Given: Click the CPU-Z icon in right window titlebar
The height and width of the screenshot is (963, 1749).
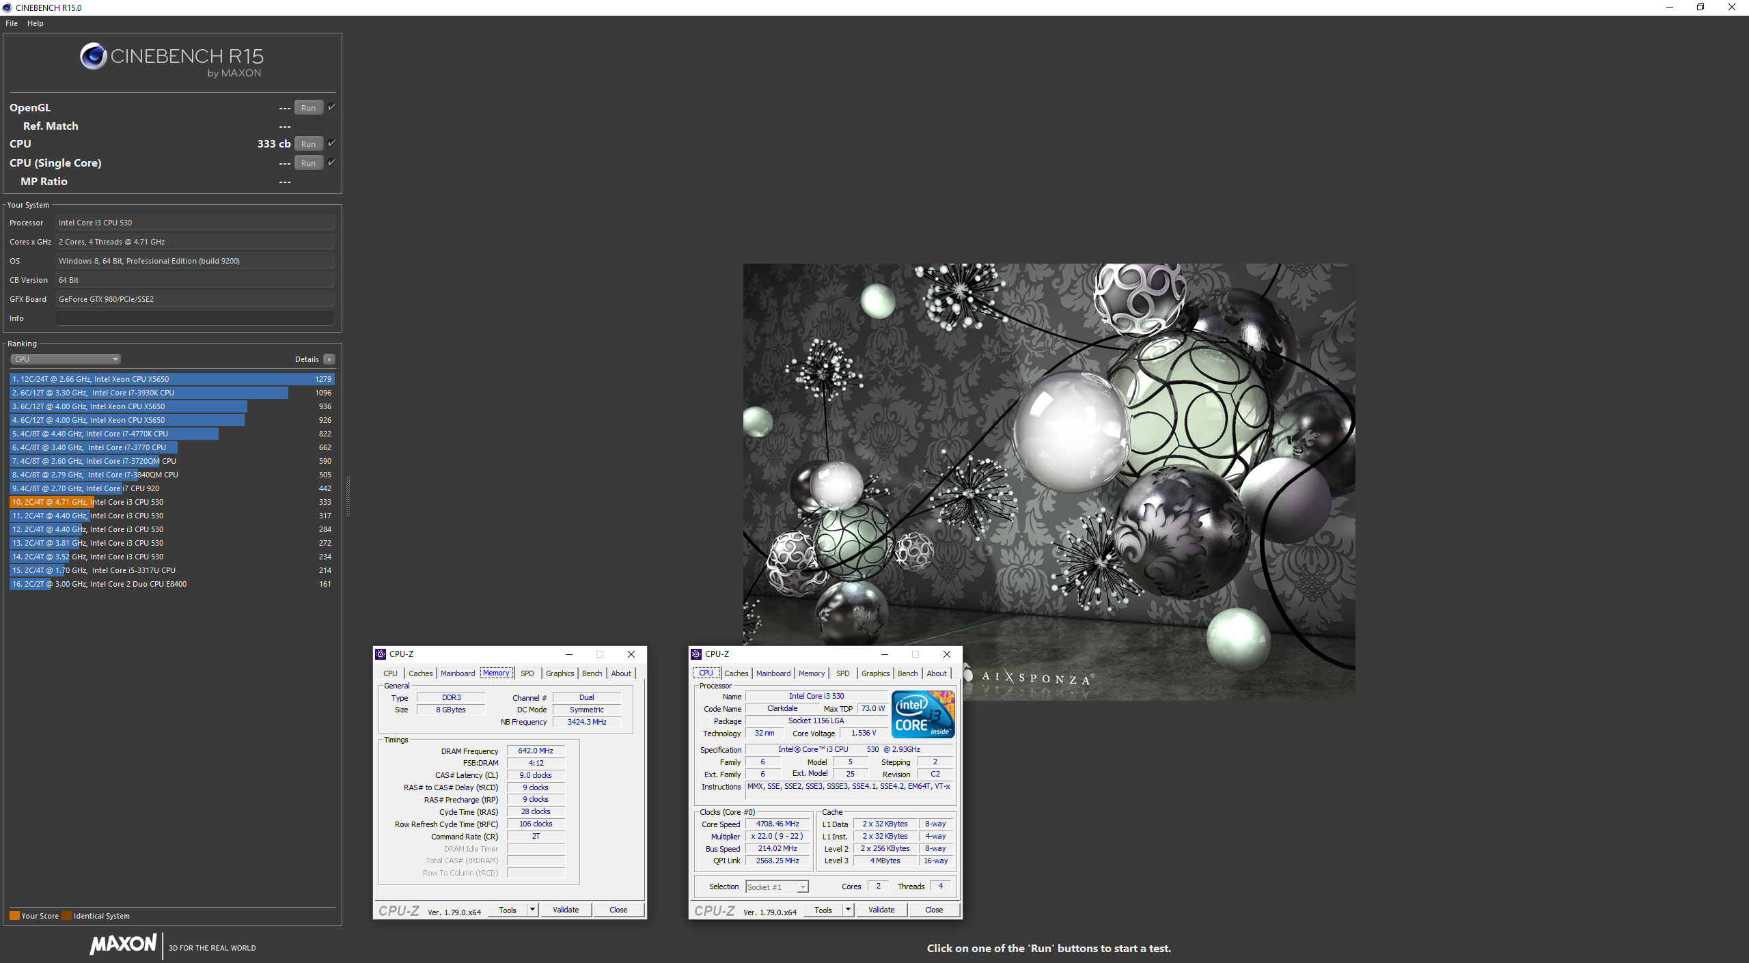Looking at the screenshot, I should (x=697, y=654).
